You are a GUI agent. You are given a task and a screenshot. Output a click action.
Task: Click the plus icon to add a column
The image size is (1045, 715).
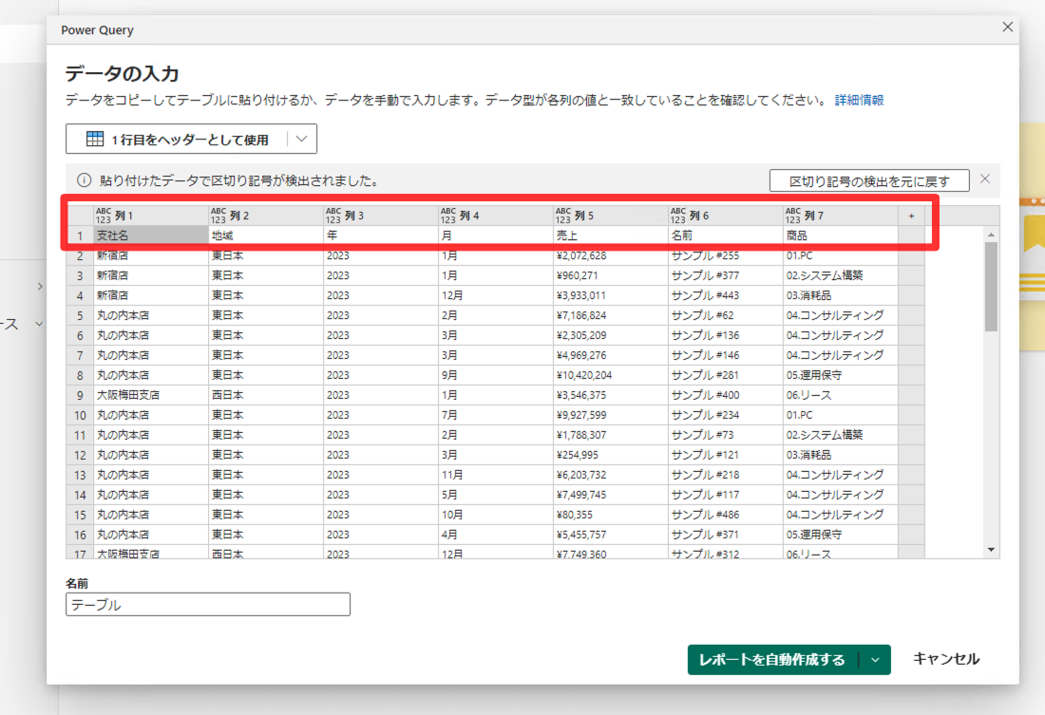(911, 216)
